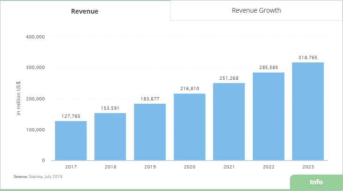Screen dimensions: 343x191
Task: Switch to the Revenue Growth tab
Action: [256, 10]
